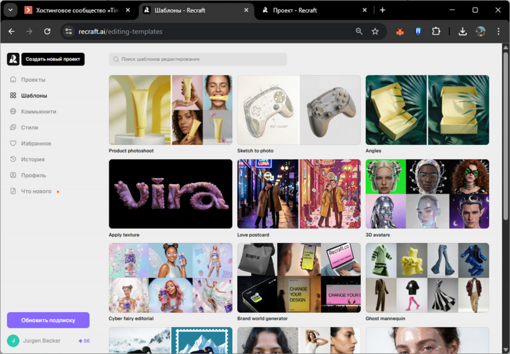Click the Что нового document icon
Screen dimensions: 510x354
pyautogui.click(x=13, y=191)
